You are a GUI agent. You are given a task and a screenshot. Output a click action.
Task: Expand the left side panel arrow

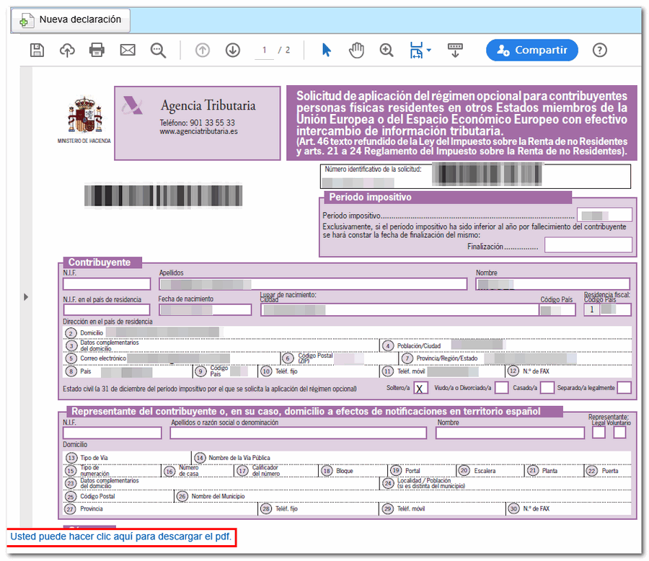[27, 296]
